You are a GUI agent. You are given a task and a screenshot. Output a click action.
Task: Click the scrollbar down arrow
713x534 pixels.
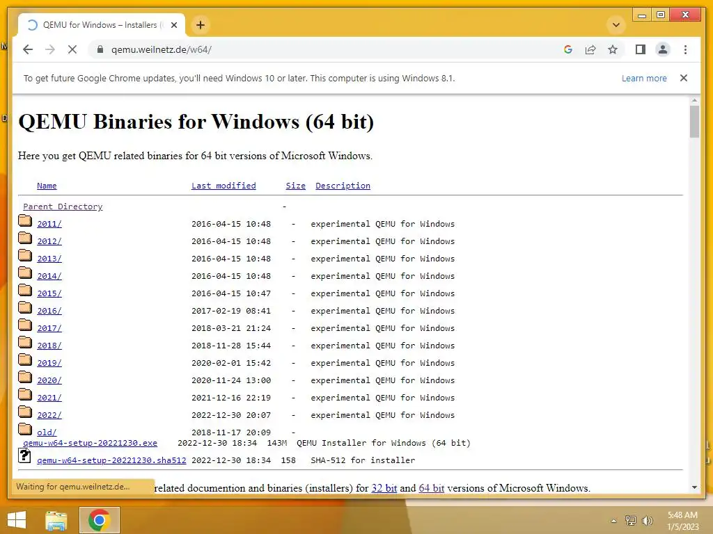point(694,487)
